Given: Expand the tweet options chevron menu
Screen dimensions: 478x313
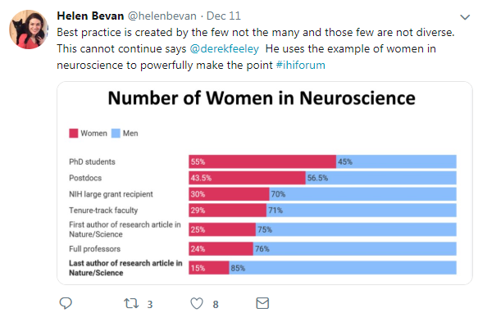Looking at the screenshot, I should (465, 17).
